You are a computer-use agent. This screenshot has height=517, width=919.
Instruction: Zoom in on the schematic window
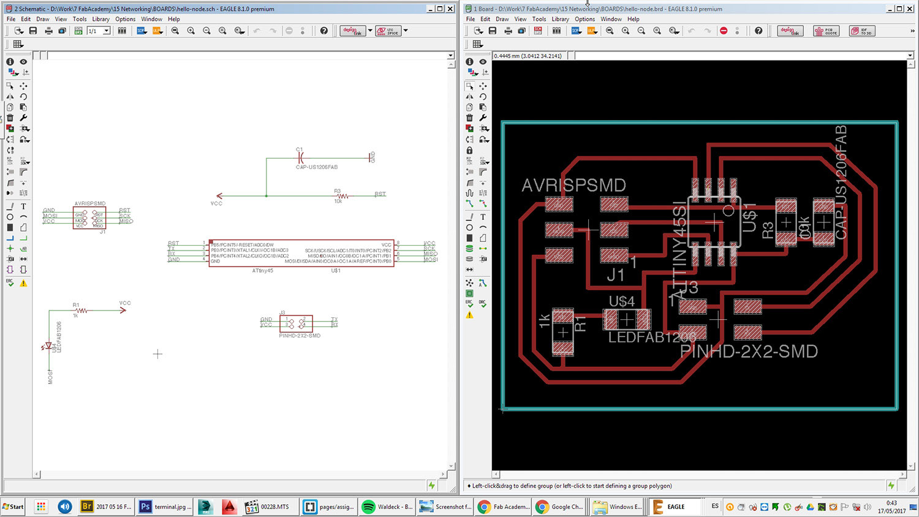click(x=191, y=31)
